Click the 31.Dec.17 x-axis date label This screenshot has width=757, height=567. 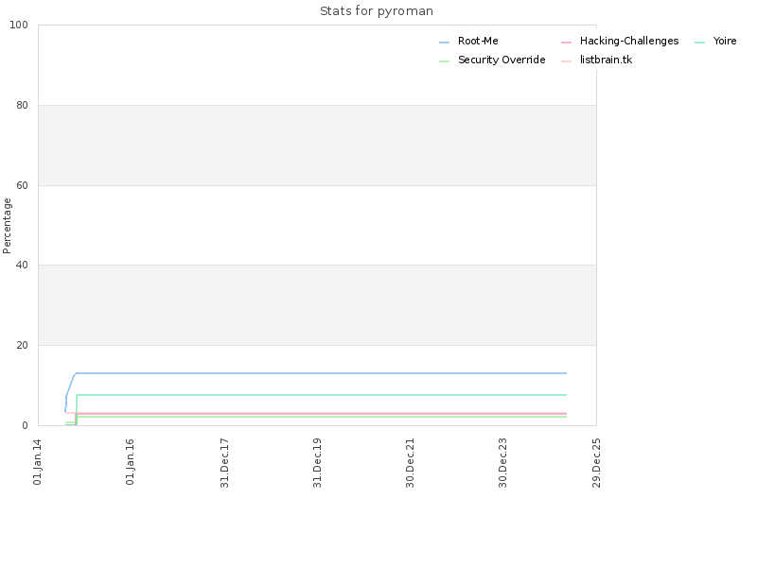224,463
